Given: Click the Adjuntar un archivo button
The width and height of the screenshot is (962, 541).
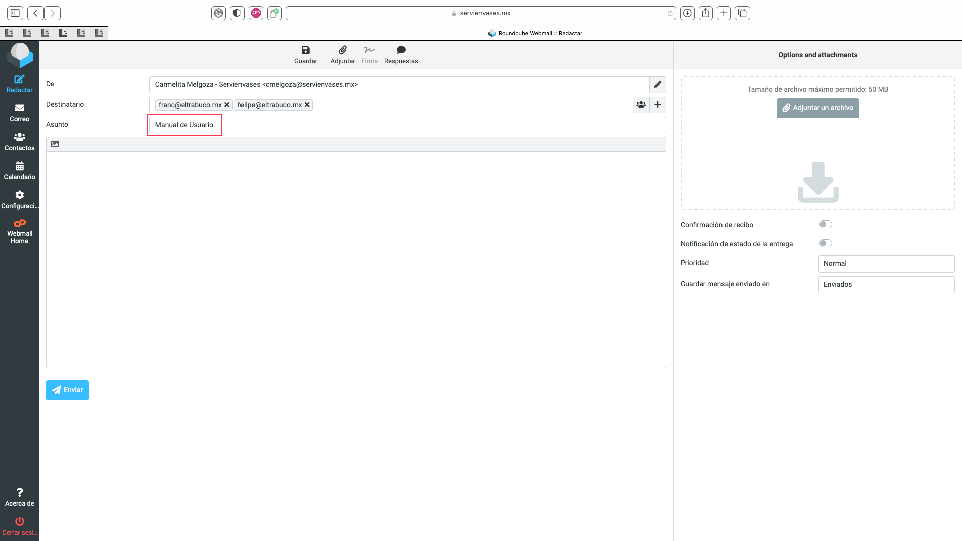Looking at the screenshot, I should click(817, 108).
